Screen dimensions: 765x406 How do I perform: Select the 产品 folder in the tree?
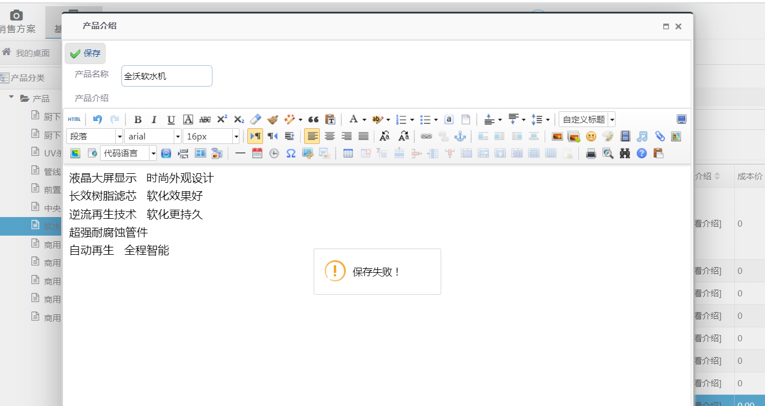(40, 98)
